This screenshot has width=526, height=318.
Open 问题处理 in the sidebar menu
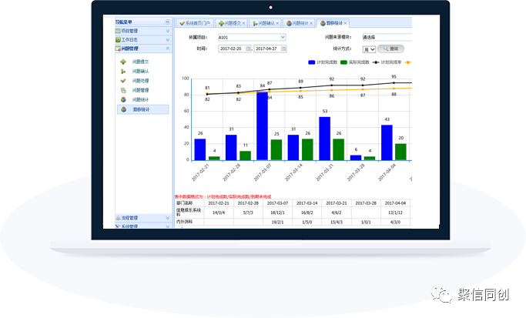pyautogui.click(x=141, y=81)
